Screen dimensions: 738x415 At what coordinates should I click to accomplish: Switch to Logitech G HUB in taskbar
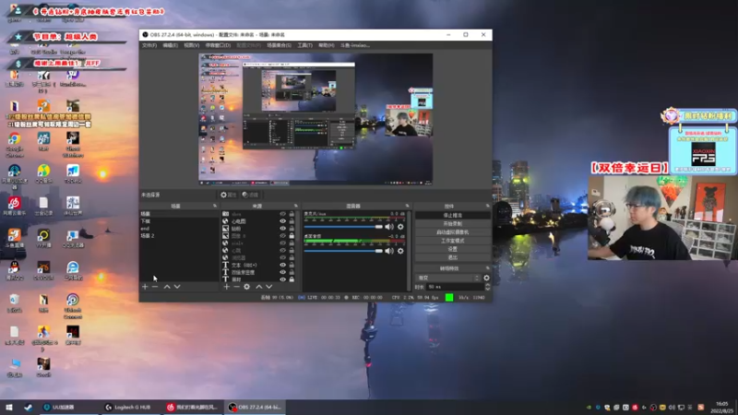pos(129,407)
